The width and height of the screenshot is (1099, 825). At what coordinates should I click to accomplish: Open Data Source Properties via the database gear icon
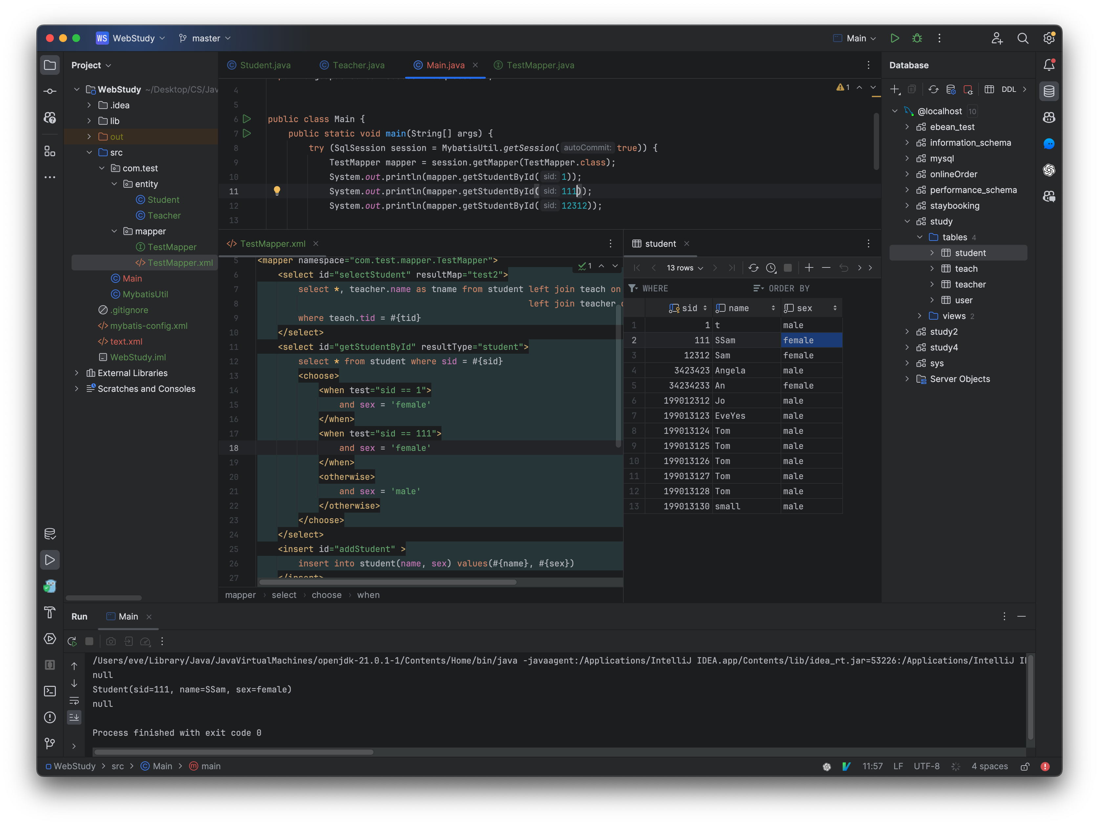tap(951, 89)
